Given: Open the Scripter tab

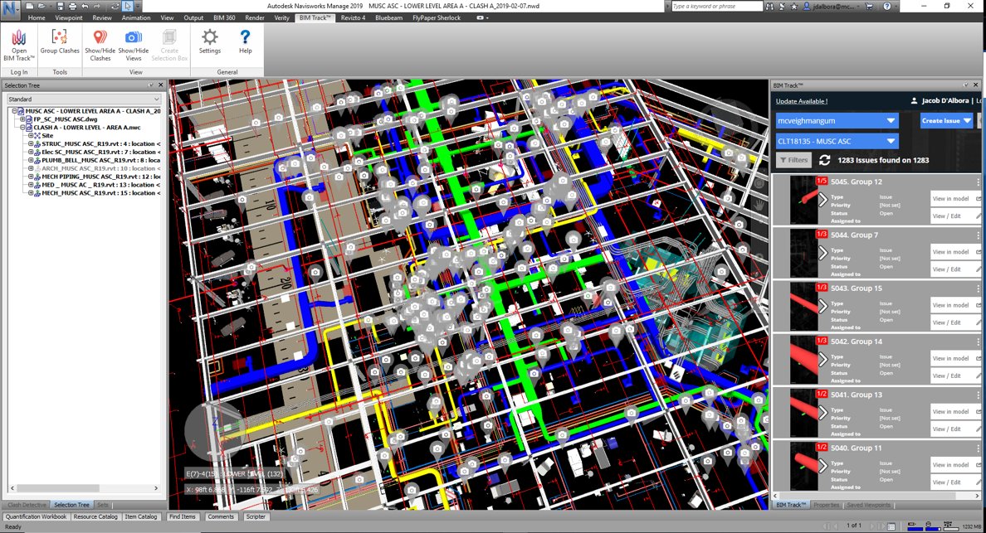Looking at the screenshot, I should click(x=256, y=516).
